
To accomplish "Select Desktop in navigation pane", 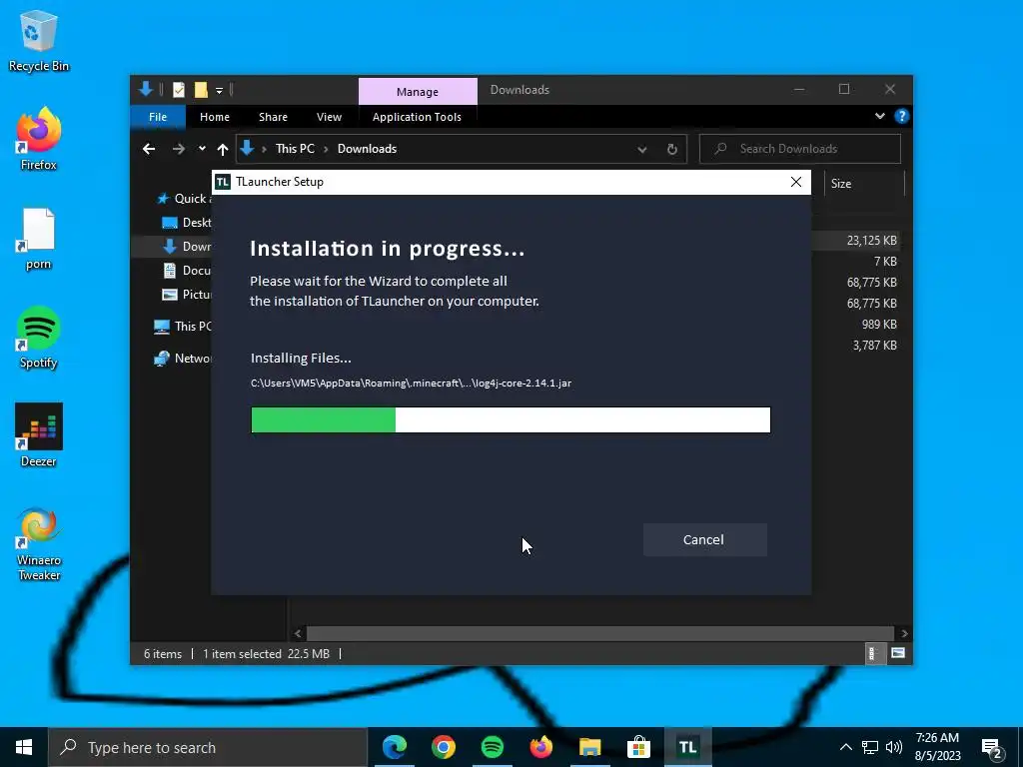I will [186, 223].
